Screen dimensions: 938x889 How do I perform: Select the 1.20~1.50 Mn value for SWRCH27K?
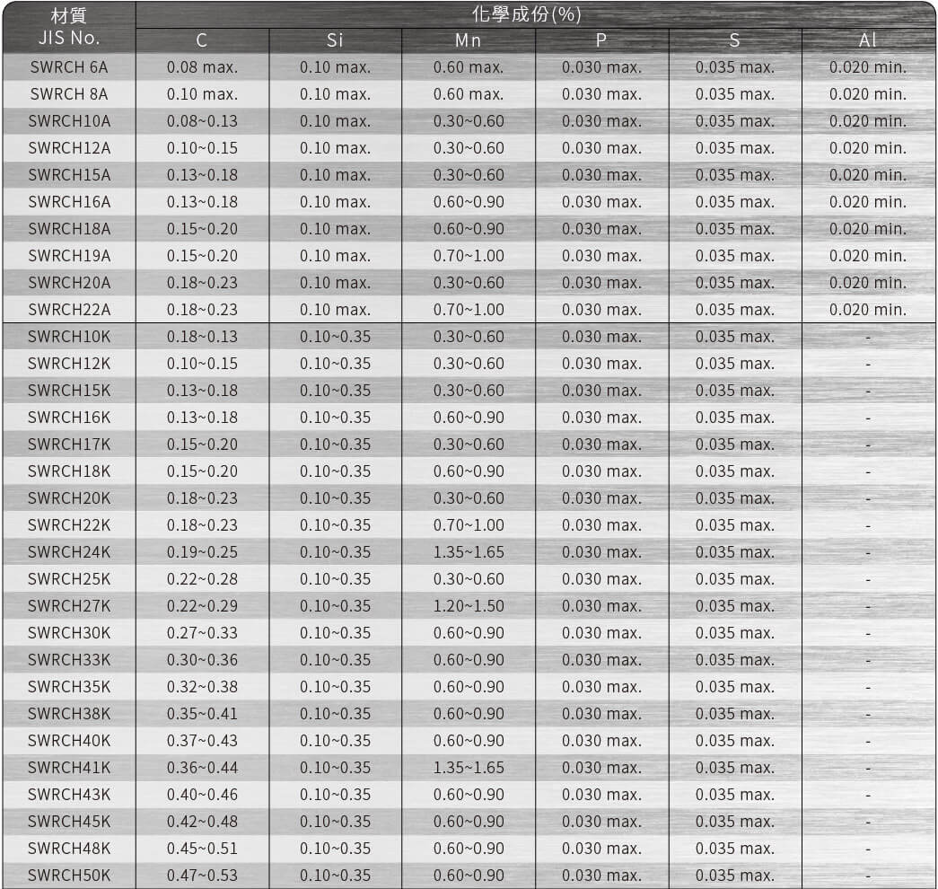(468, 606)
